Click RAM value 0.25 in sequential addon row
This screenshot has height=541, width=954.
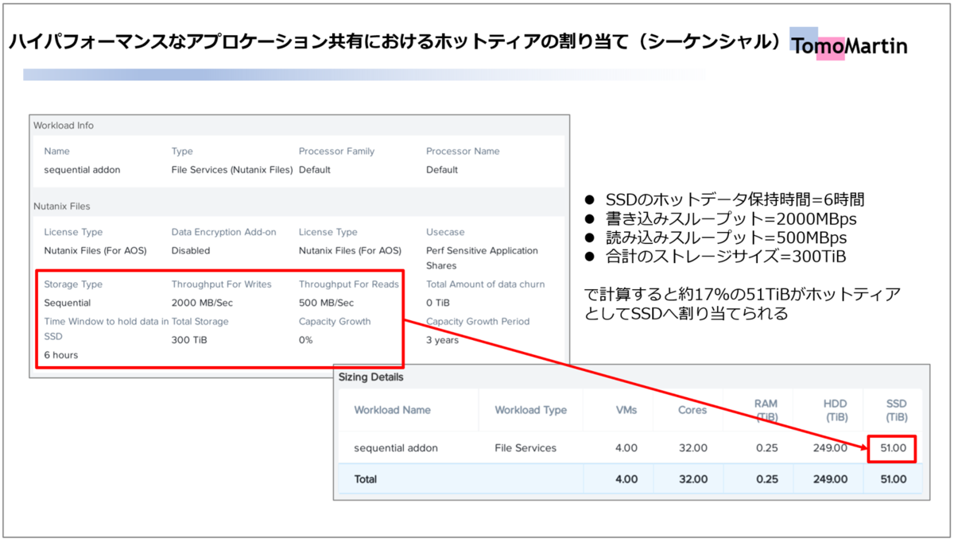pyautogui.click(x=767, y=448)
